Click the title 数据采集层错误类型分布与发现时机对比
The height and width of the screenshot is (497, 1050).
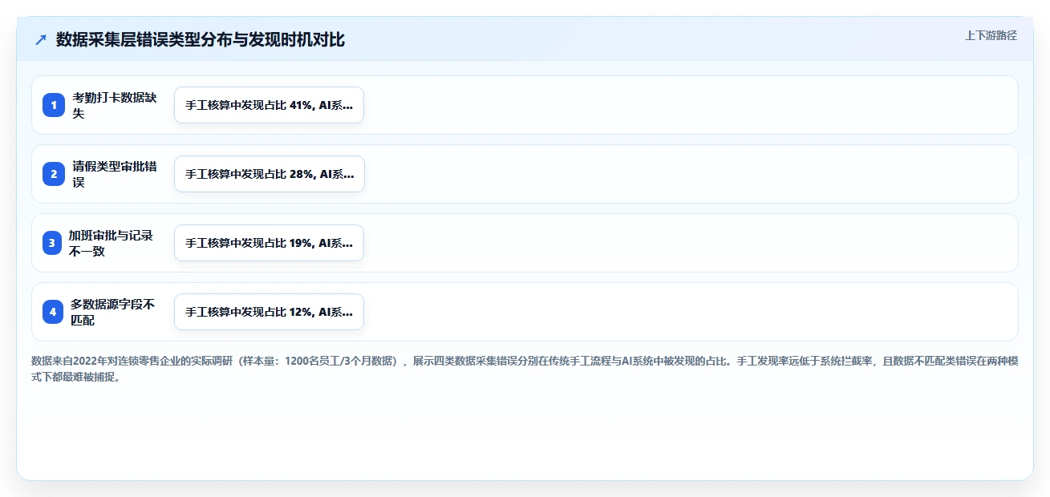(201, 40)
